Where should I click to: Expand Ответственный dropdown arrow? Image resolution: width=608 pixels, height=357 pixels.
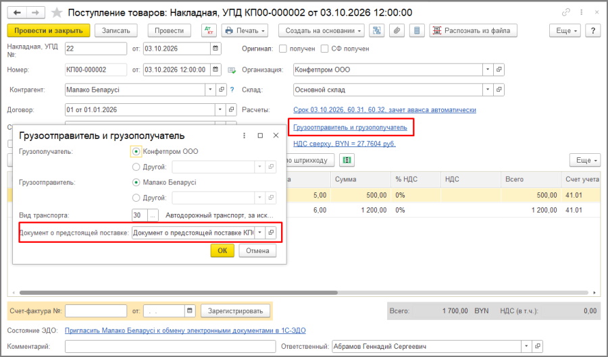526,346
